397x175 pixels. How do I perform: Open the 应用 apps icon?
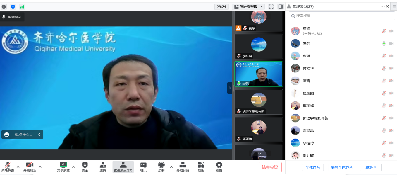[x=201, y=165]
